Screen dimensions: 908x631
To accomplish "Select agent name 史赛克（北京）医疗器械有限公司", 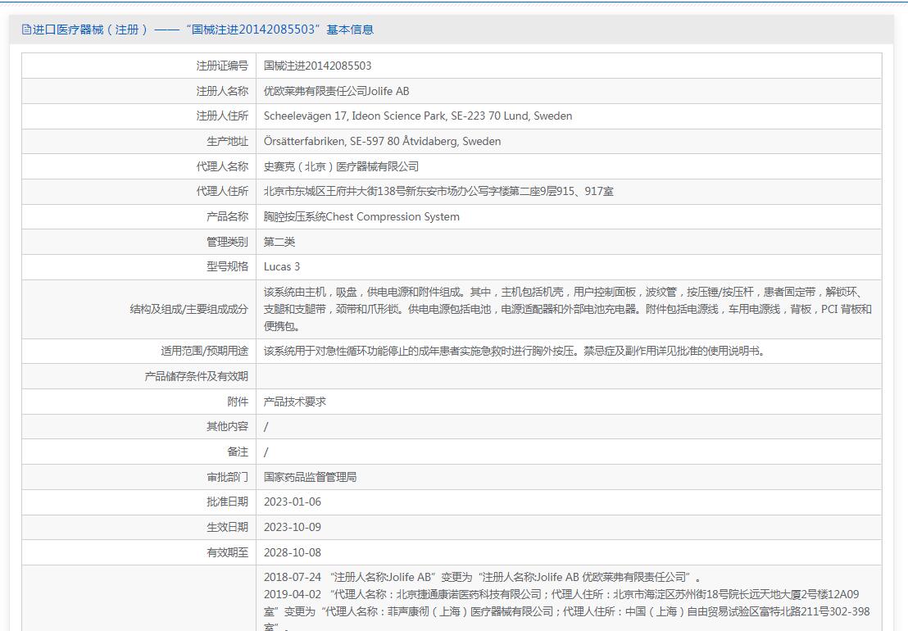I will point(341,166).
